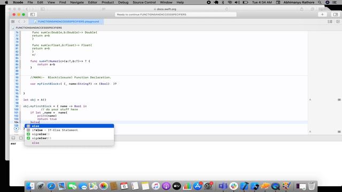Screen dimensions: 342x192
Task: Click the Bluetooth status icon
Action: [x=223, y=2]
